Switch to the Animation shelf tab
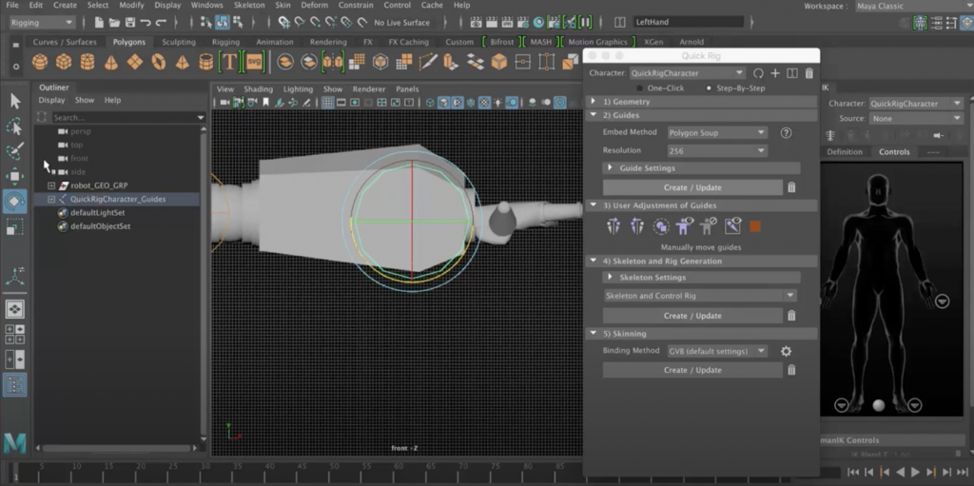The height and width of the screenshot is (486, 974). click(275, 42)
